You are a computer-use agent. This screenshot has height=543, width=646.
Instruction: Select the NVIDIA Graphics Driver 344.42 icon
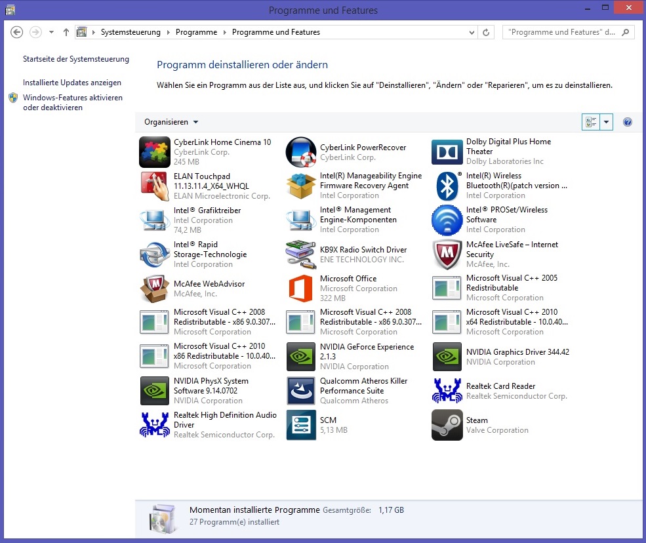click(447, 357)
